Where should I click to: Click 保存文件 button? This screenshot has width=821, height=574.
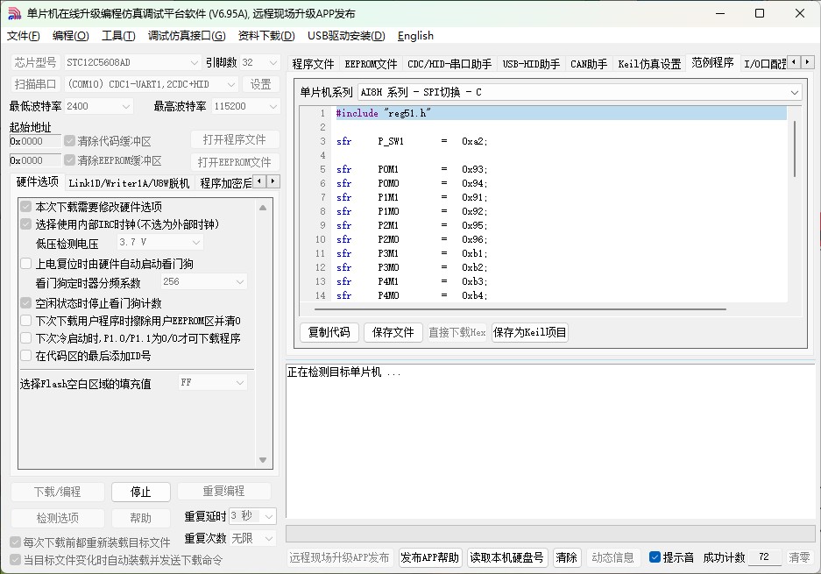[x=393, y=332]
